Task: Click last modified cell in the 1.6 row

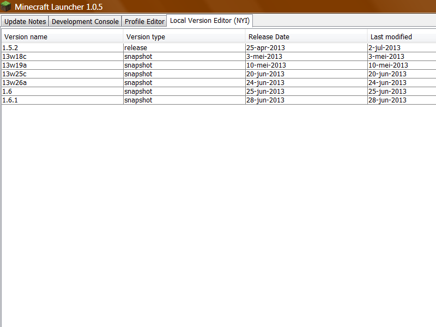Action: point(402,91)
